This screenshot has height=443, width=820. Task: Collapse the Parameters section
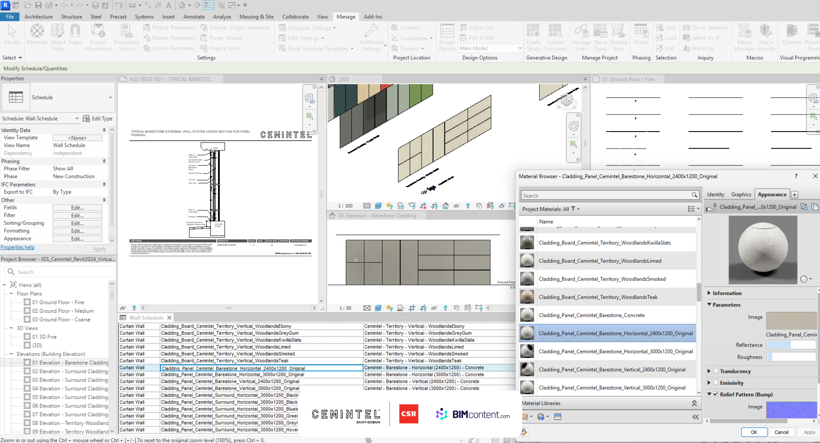(x=709, y=305)
